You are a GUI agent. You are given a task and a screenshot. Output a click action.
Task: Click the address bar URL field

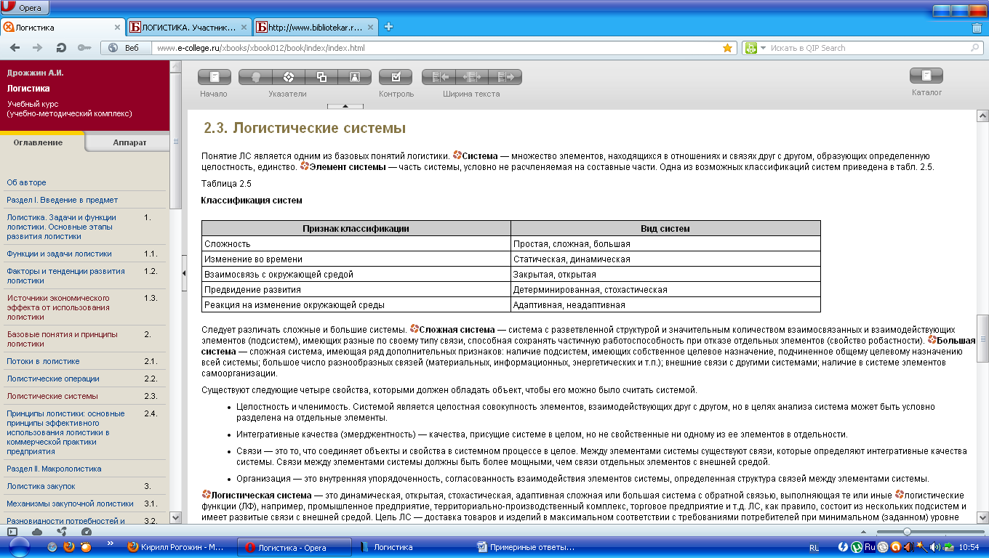[436, 48]
